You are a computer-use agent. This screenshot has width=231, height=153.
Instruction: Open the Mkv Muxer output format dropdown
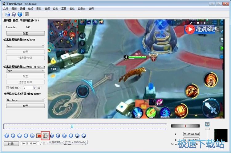[25, 100]
